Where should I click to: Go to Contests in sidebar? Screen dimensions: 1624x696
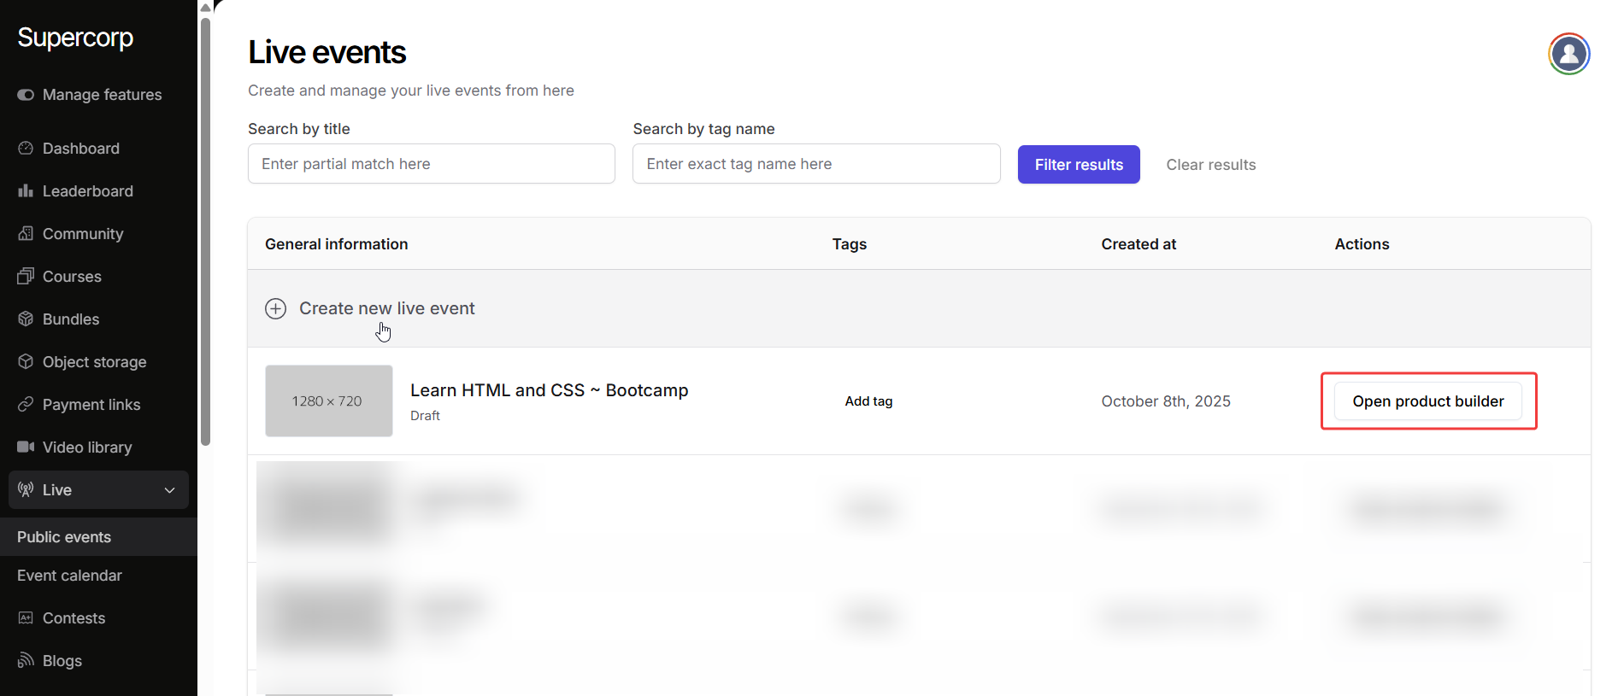74,618
